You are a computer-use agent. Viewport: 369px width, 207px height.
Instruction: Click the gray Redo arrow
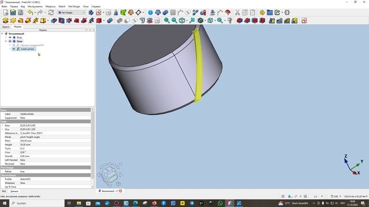coord(40,13)
